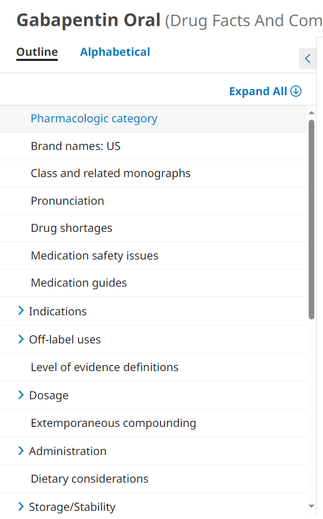This screenshot has height=519, width=323.
Task: Expand the Indications section chevron
Action: pos(21,311)
